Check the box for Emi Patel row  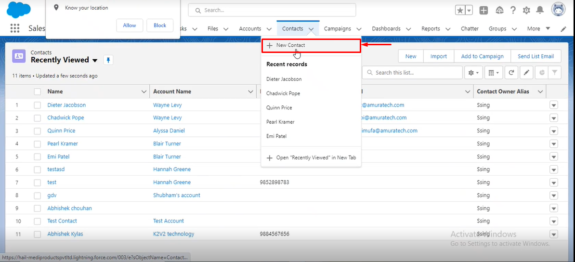point(38,157)
